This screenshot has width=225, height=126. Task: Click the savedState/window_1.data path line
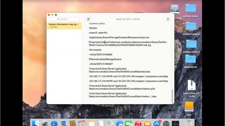(x=123, y=95)
